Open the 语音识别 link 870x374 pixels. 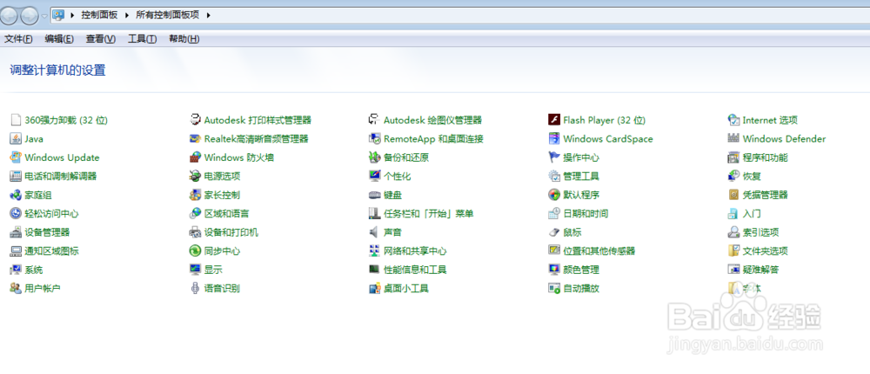click(222, 289)
